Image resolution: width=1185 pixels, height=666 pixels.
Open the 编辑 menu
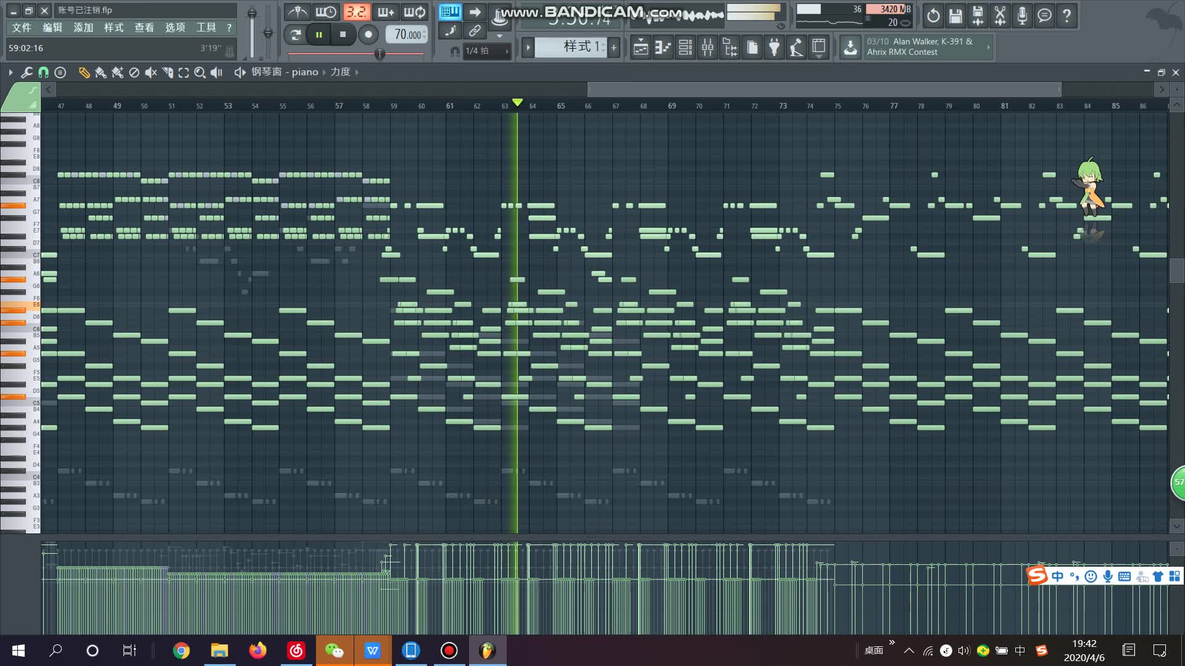52,28
